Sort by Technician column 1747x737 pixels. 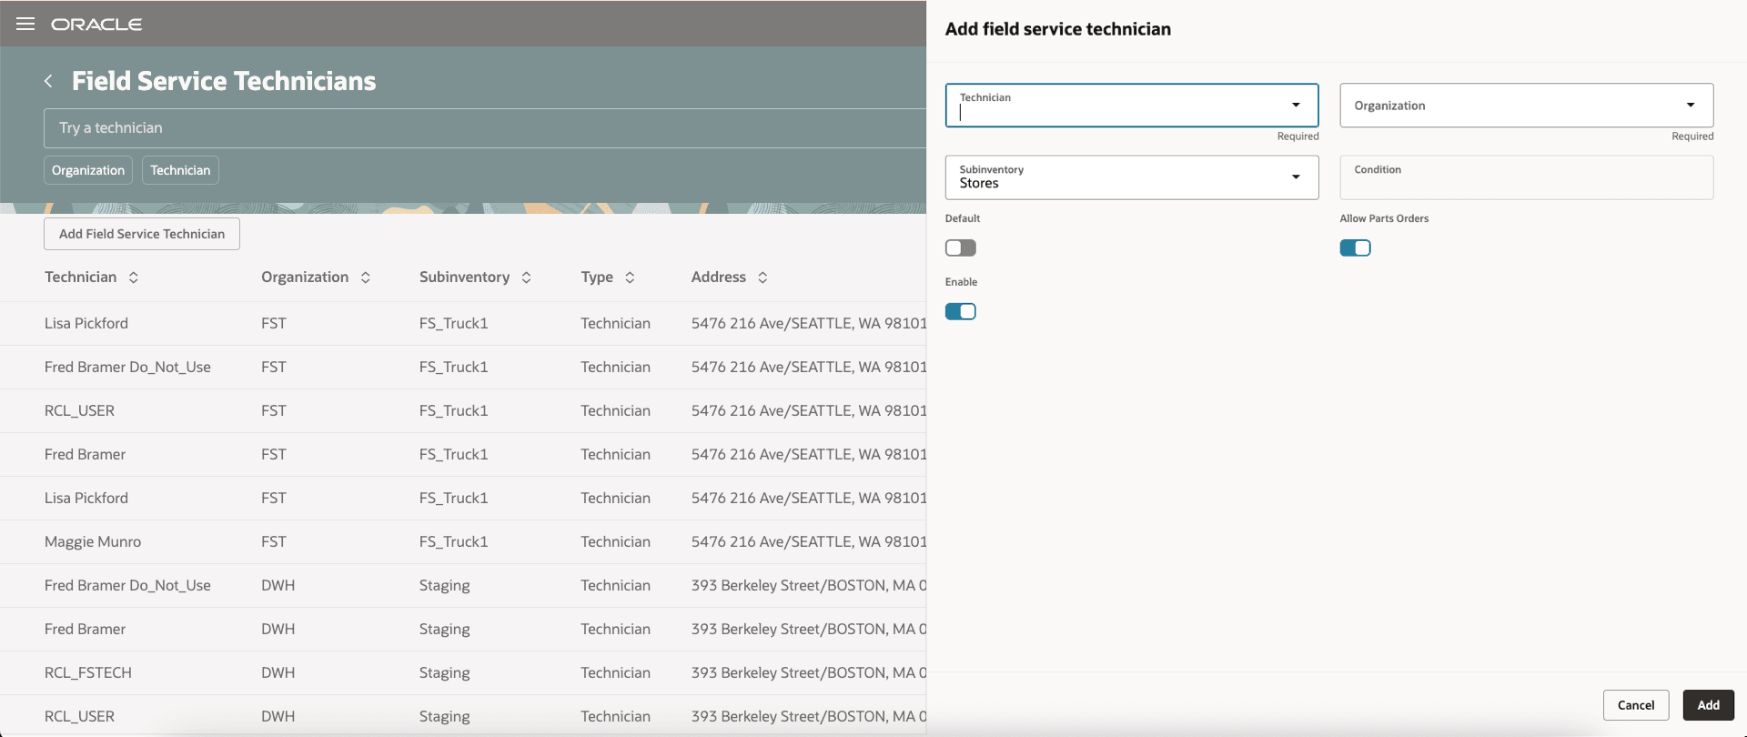[134, 278]
